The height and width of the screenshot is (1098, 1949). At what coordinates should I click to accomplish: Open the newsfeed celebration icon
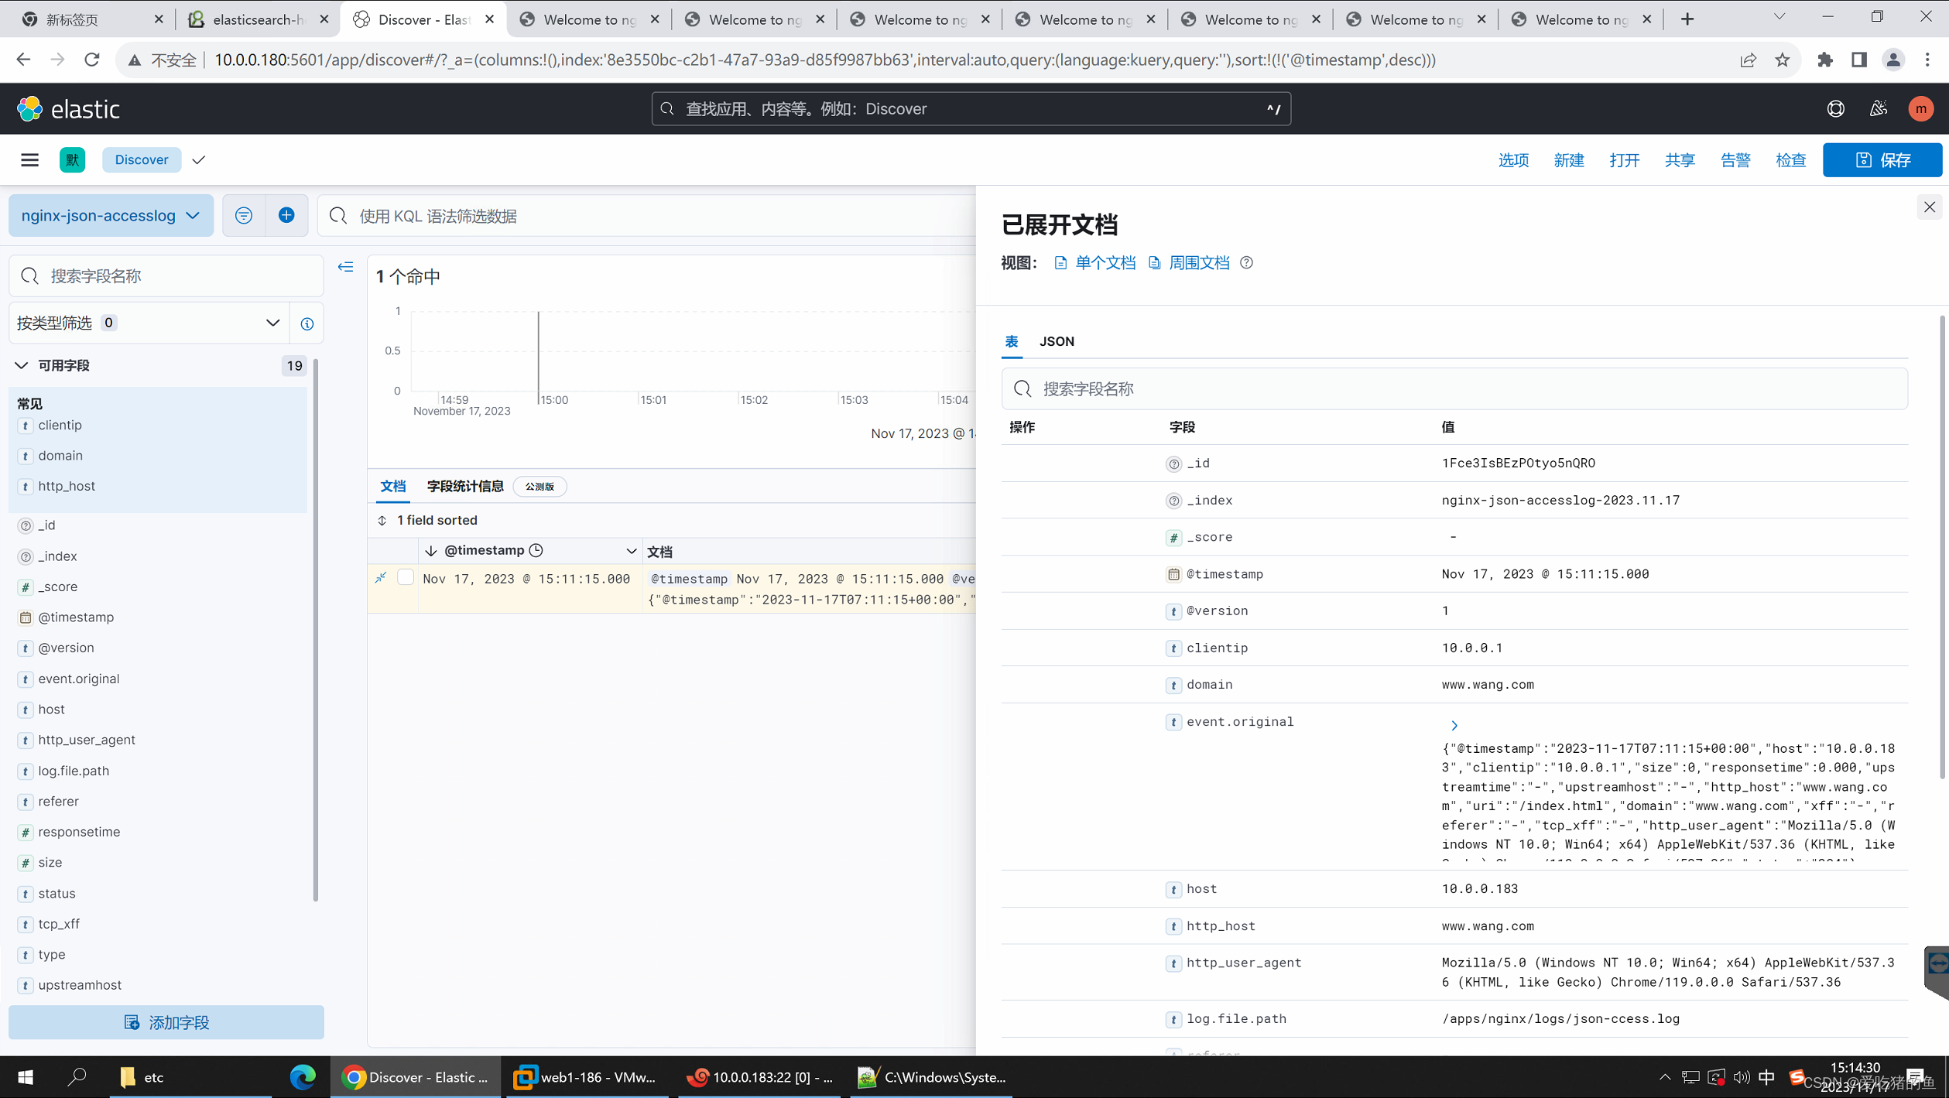pos(1878,109)
